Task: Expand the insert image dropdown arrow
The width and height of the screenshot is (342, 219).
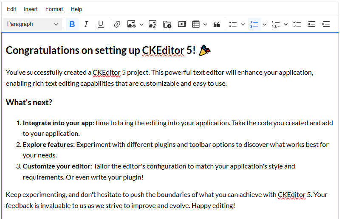Action: coord(141,25)
